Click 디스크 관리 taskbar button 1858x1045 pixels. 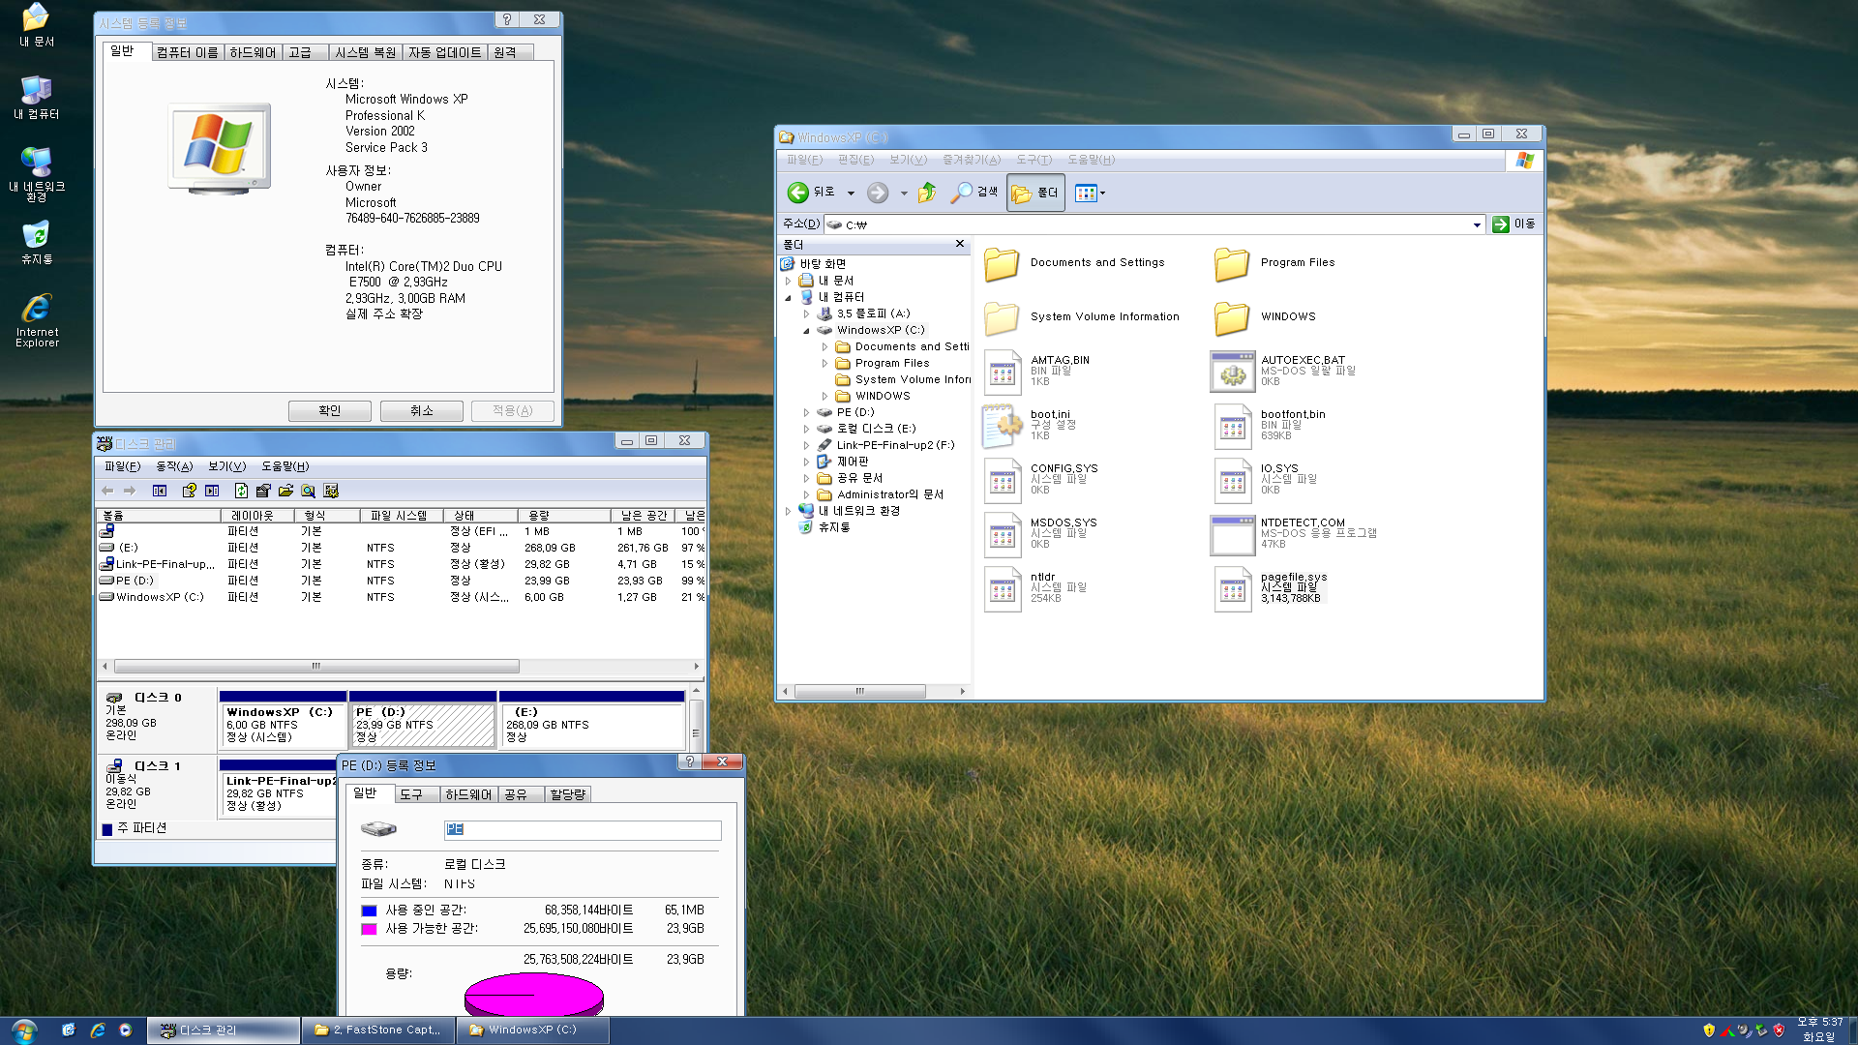pos(224,1030)
